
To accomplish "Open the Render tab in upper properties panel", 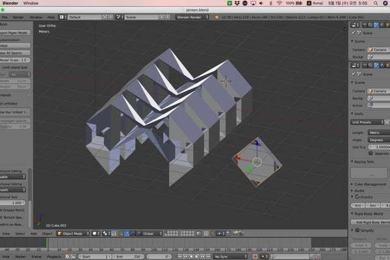I will point(365,25).
